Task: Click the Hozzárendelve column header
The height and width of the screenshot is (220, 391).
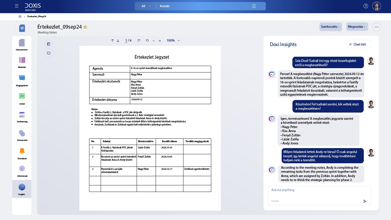Action: point(146,142)
